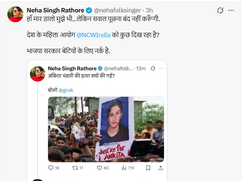
Task: Open the main tweet's three-dot more menu
Action: (231, 11)
